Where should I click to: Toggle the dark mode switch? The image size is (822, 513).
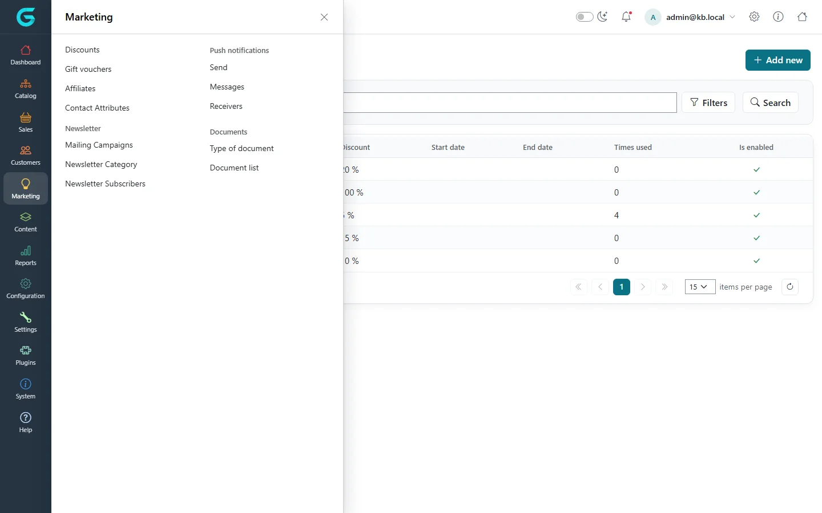pyautogui.click(x=585, y=17)
